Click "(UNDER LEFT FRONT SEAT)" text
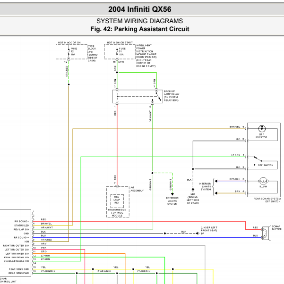The height and width of the screenshot is (284, 284). 209,229
